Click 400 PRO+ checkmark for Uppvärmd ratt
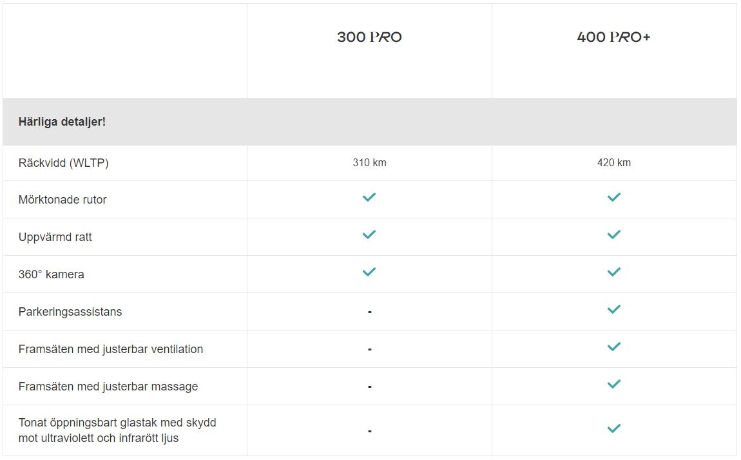 click(614, 235)
